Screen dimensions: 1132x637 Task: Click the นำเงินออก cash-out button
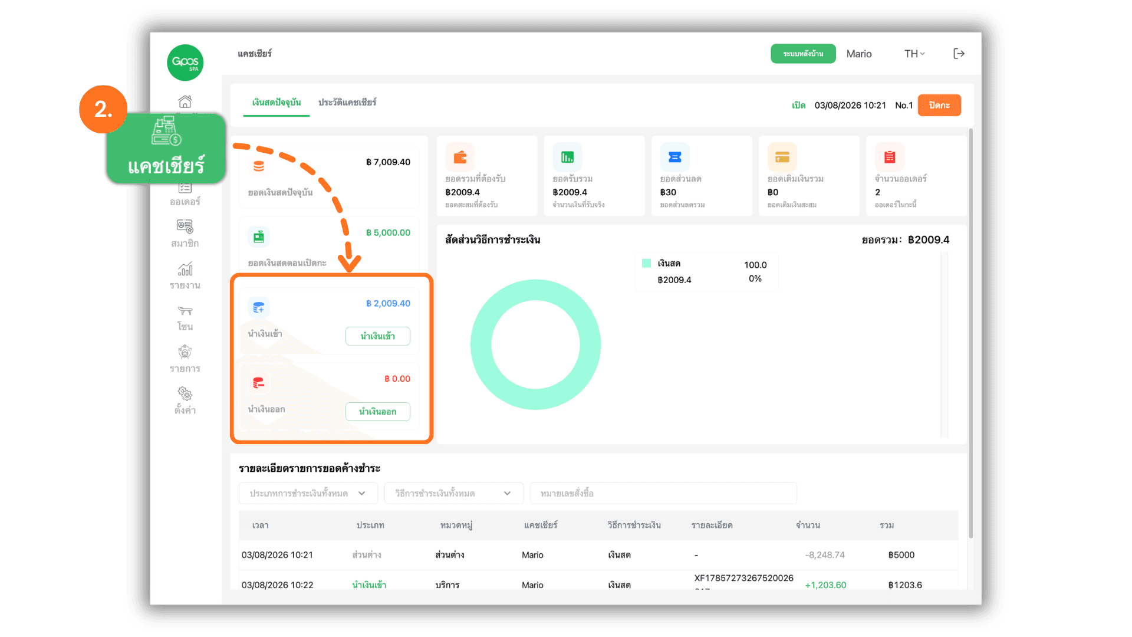click(x=378, y=412)
